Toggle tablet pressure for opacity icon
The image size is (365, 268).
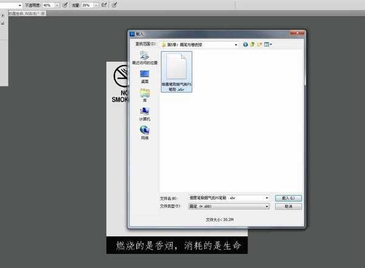[65, 4]
